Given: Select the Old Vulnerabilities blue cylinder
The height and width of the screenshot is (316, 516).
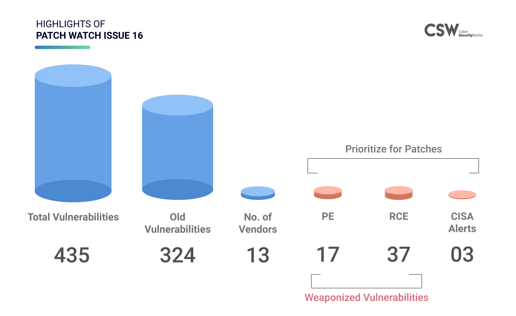Looking at the screenshot, I should click(177, 147).
